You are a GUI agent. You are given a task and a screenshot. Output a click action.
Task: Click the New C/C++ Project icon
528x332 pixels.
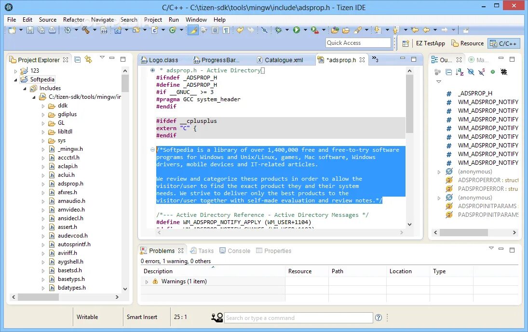[118, 30]
